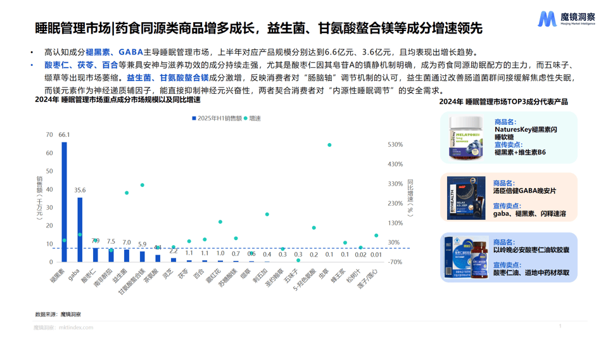Click the gaba bar labeled 35.6
Screen dimensions: 608x342
click(80, 229)
